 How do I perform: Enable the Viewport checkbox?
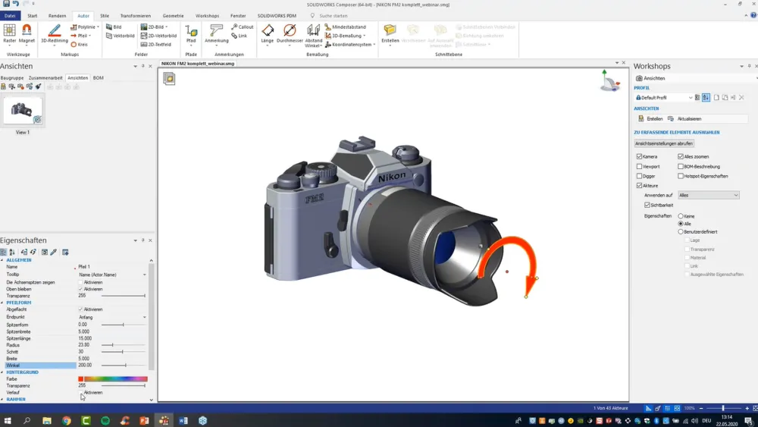click(640, 166)
